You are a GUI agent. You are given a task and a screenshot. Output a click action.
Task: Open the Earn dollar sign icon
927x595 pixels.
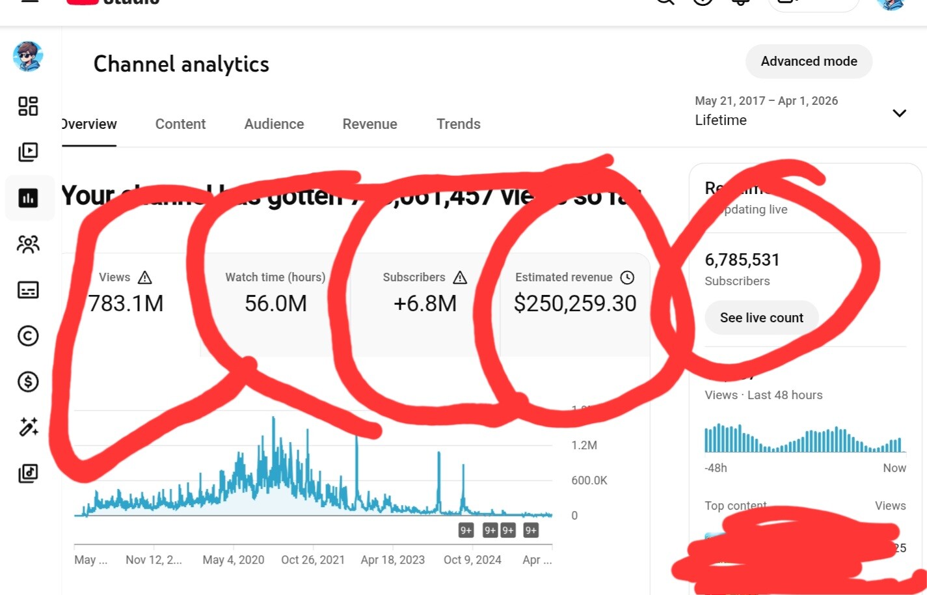(x=28, y=381)
